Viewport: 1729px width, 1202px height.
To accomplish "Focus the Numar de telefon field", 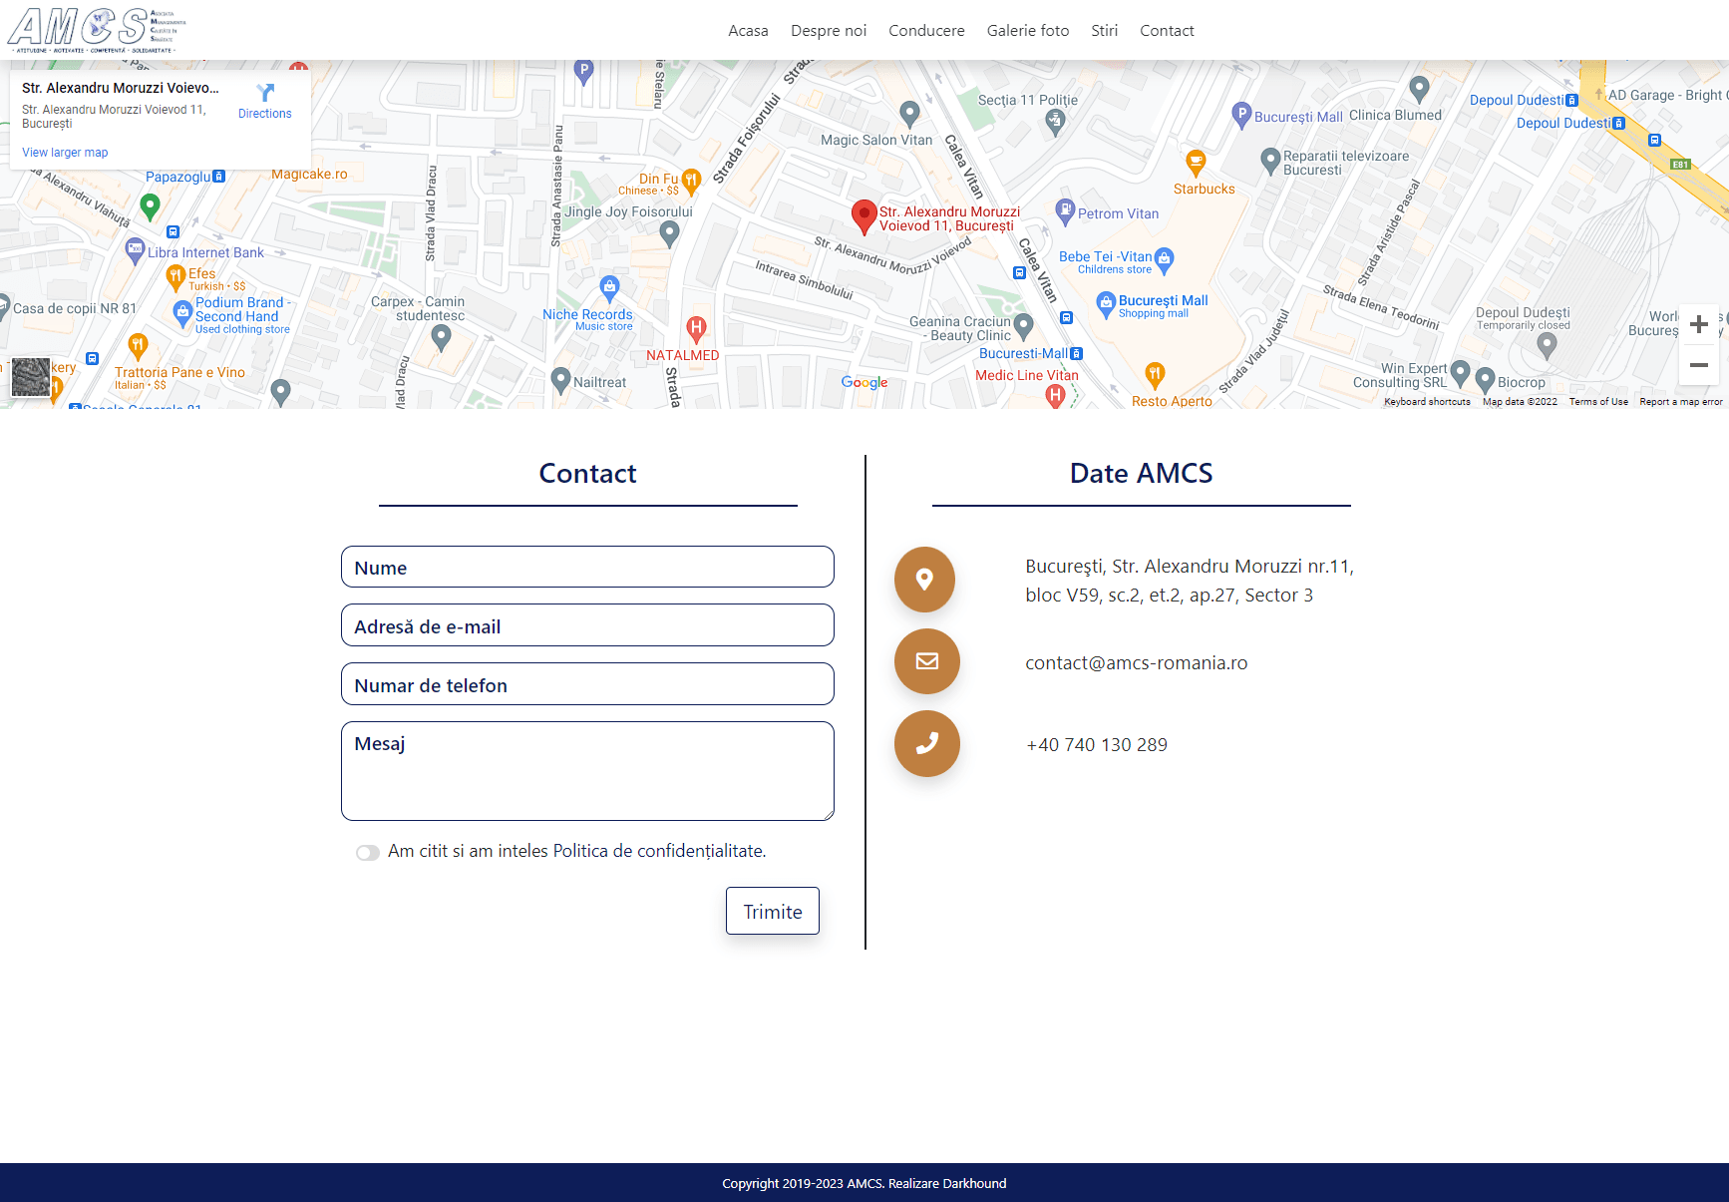I will click(587, 684).
